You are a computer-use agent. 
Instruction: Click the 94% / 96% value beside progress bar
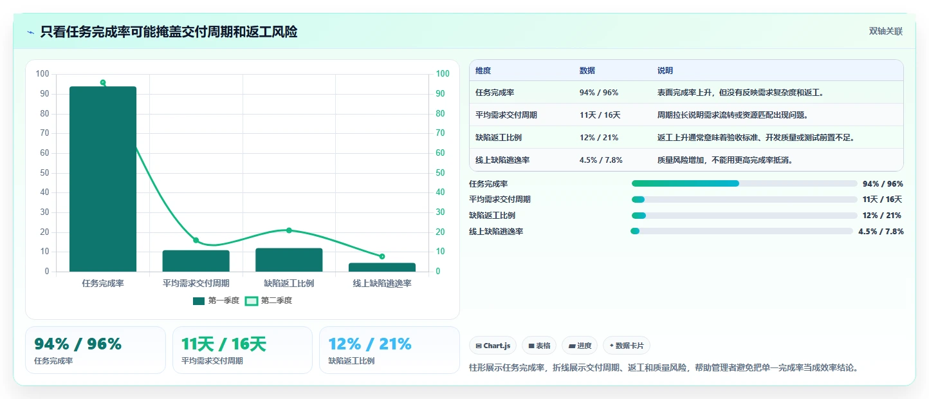click(x=883, y=183)
